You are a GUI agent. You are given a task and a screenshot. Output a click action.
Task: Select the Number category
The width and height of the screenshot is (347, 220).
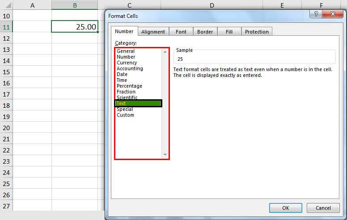click(126, 57)
